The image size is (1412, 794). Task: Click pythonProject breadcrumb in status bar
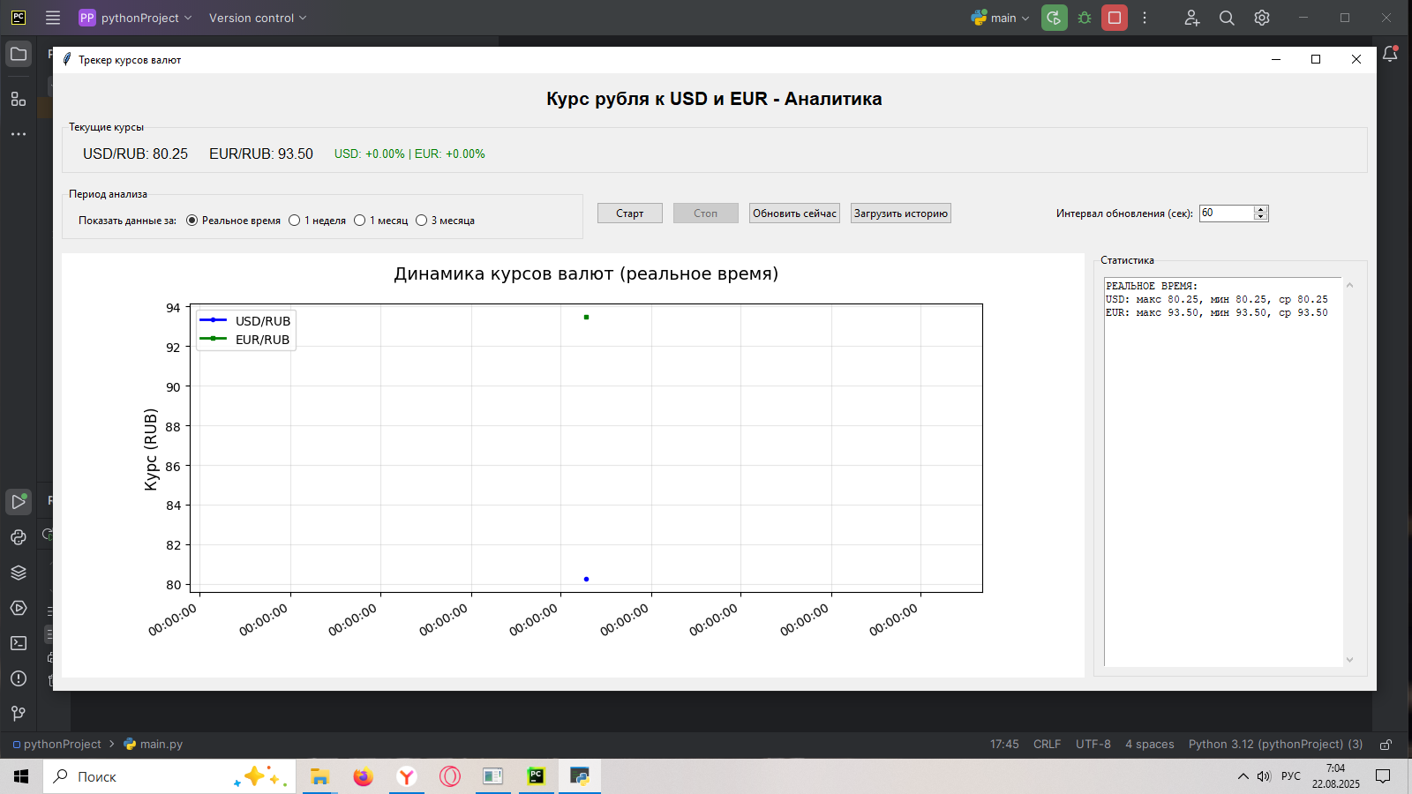point(56,745)
